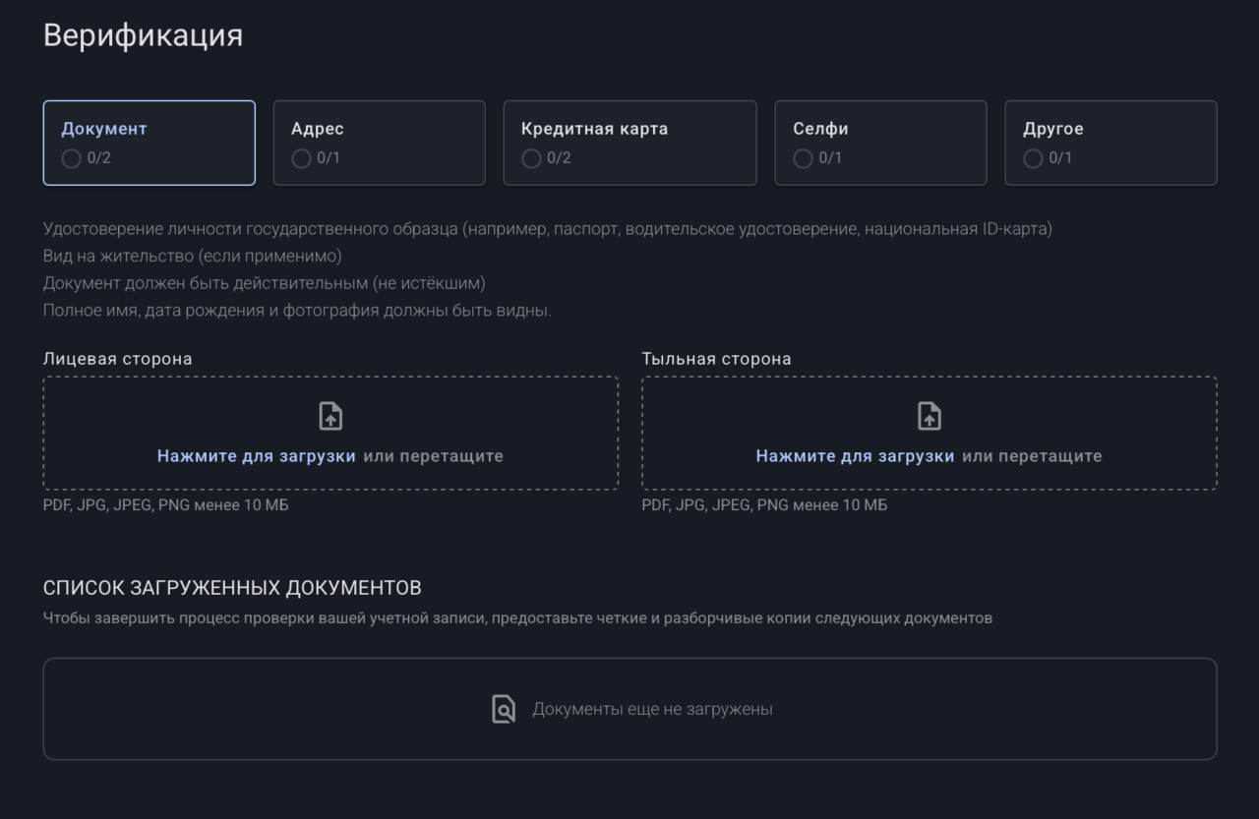Click the progress circle in Адрес card

coord(301,158)
